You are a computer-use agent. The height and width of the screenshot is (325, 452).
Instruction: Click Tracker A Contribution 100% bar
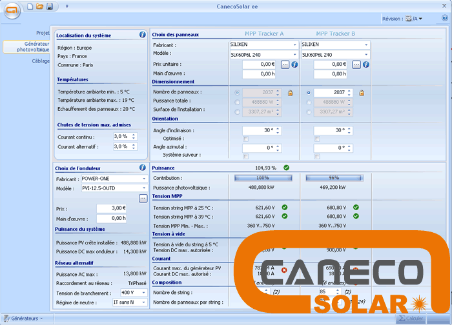pos(263,178)
